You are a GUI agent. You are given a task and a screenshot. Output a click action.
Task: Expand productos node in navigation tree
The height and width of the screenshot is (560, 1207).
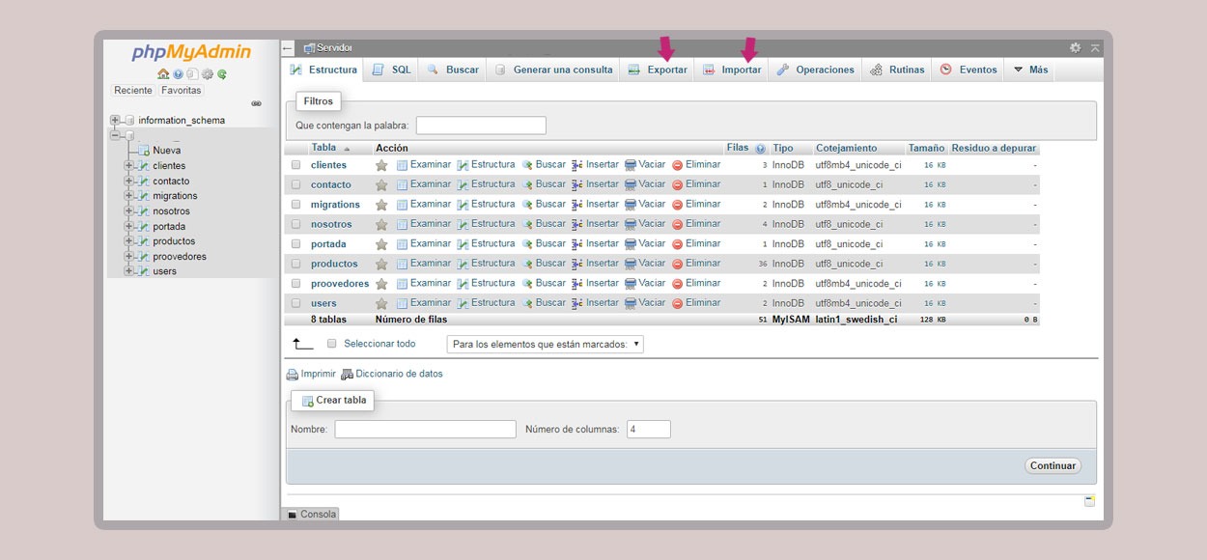[x=129, y=241]
